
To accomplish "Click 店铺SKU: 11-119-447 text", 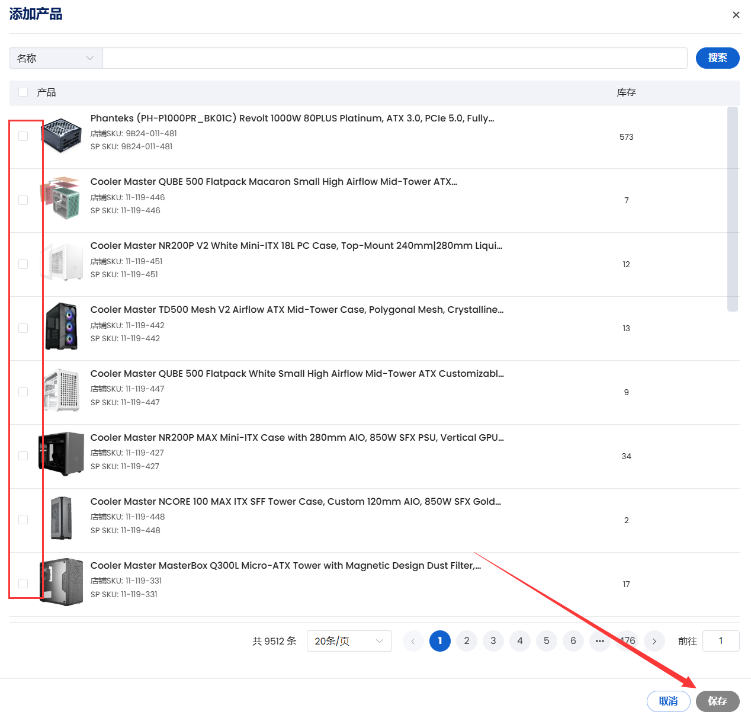I will point(127,389).
